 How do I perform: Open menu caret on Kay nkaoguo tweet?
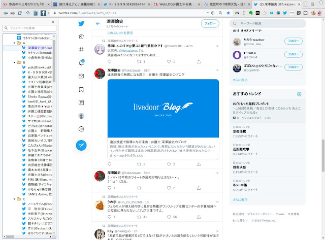217,231
